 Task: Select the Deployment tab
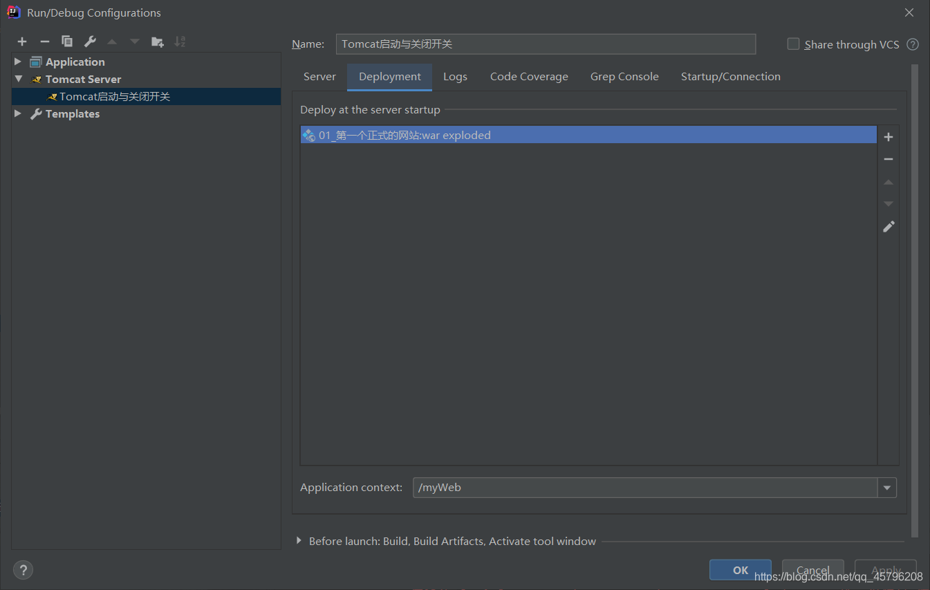coord(390,77)
